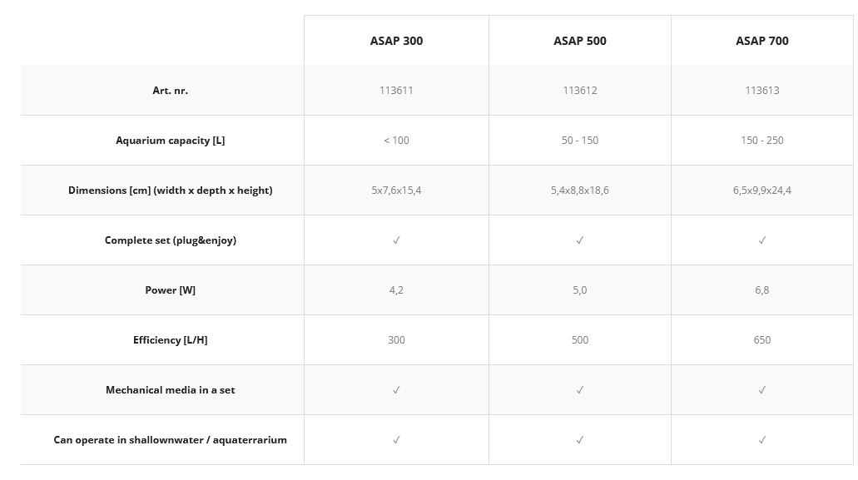The image size is (858, 480).
Task: Click article number 113613
Action: coord(762,91)
